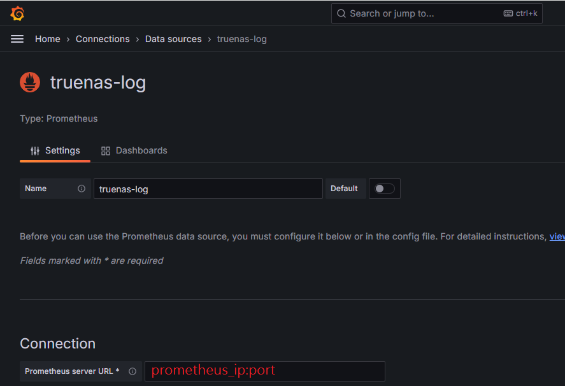This screenshot has width=565, height=386.
Task: Open Connections from the breadcrumb
Action: pos(103,39)
